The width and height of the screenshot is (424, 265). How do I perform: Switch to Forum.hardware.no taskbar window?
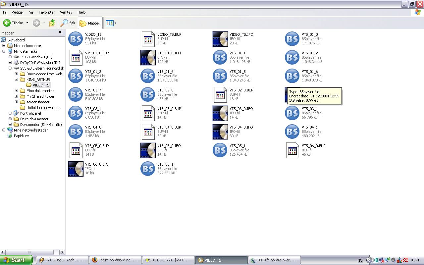click(x=115, y=260)
